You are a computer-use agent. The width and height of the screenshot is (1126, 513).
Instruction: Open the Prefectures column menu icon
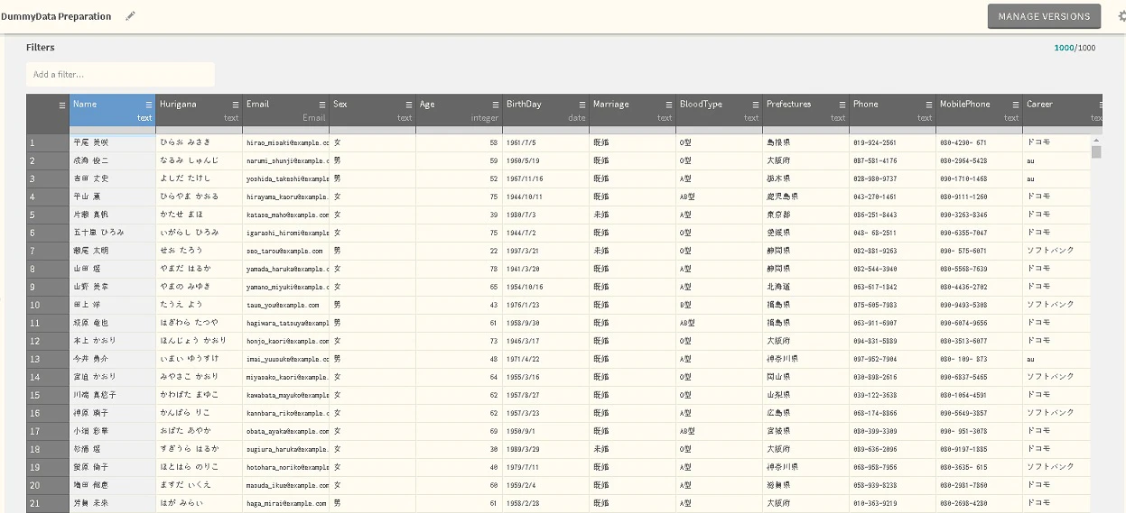842,105
